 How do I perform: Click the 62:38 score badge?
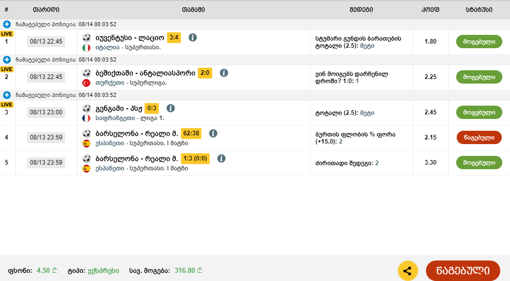click(191, 133)
